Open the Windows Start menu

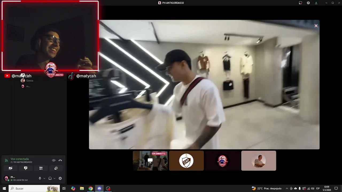[x=4, y=189]
